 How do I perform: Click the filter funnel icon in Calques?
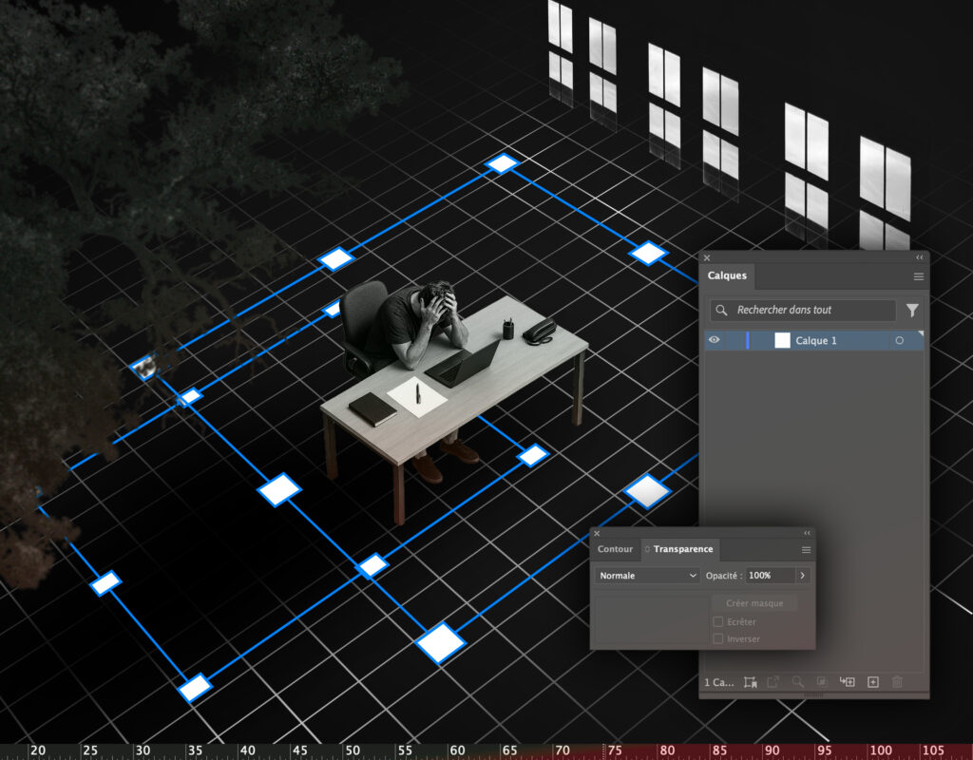pyautogui.click(x=912, y=311)
